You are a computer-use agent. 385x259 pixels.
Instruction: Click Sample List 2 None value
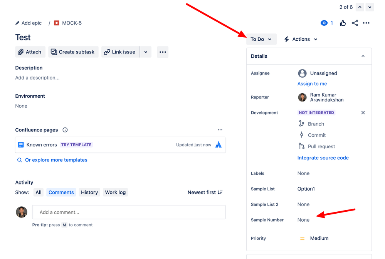[303, 204]
